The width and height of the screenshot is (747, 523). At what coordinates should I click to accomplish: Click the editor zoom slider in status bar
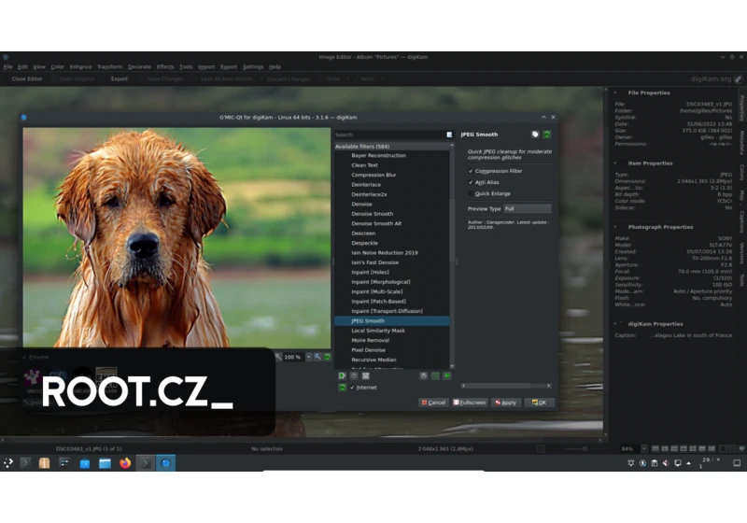585,448
